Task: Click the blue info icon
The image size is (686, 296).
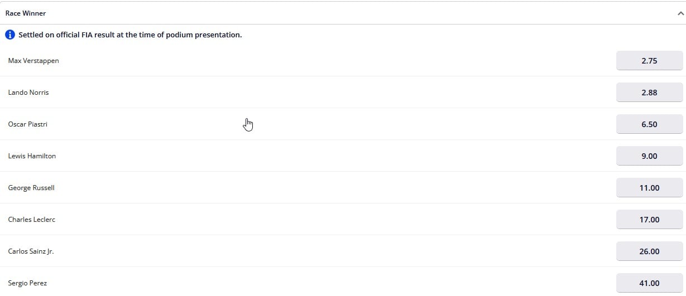Action: (10, 35)
